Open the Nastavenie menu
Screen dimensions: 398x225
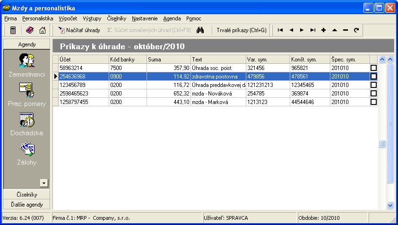145,18
